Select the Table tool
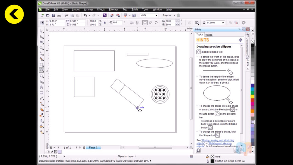 pyautogui.click(x=41, y=93)
